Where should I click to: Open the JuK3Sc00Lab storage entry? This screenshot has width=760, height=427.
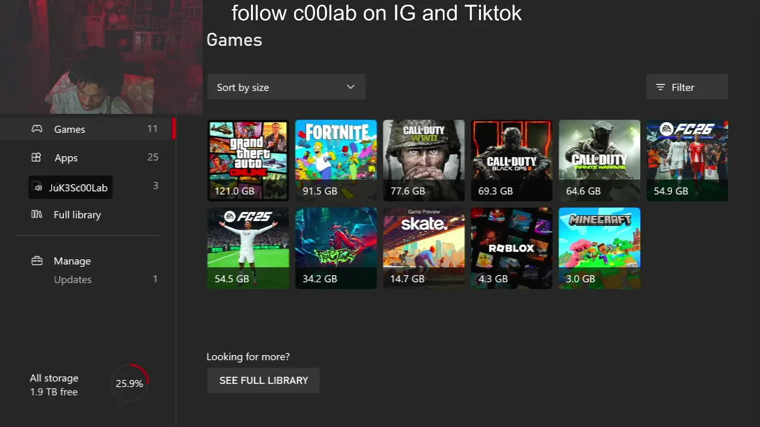click(70, 187)
